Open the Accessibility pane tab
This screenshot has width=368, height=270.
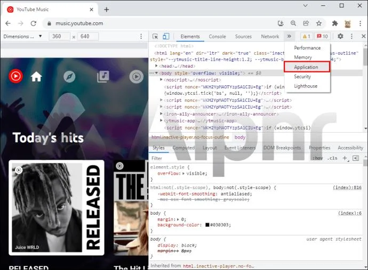click(350, 148)
